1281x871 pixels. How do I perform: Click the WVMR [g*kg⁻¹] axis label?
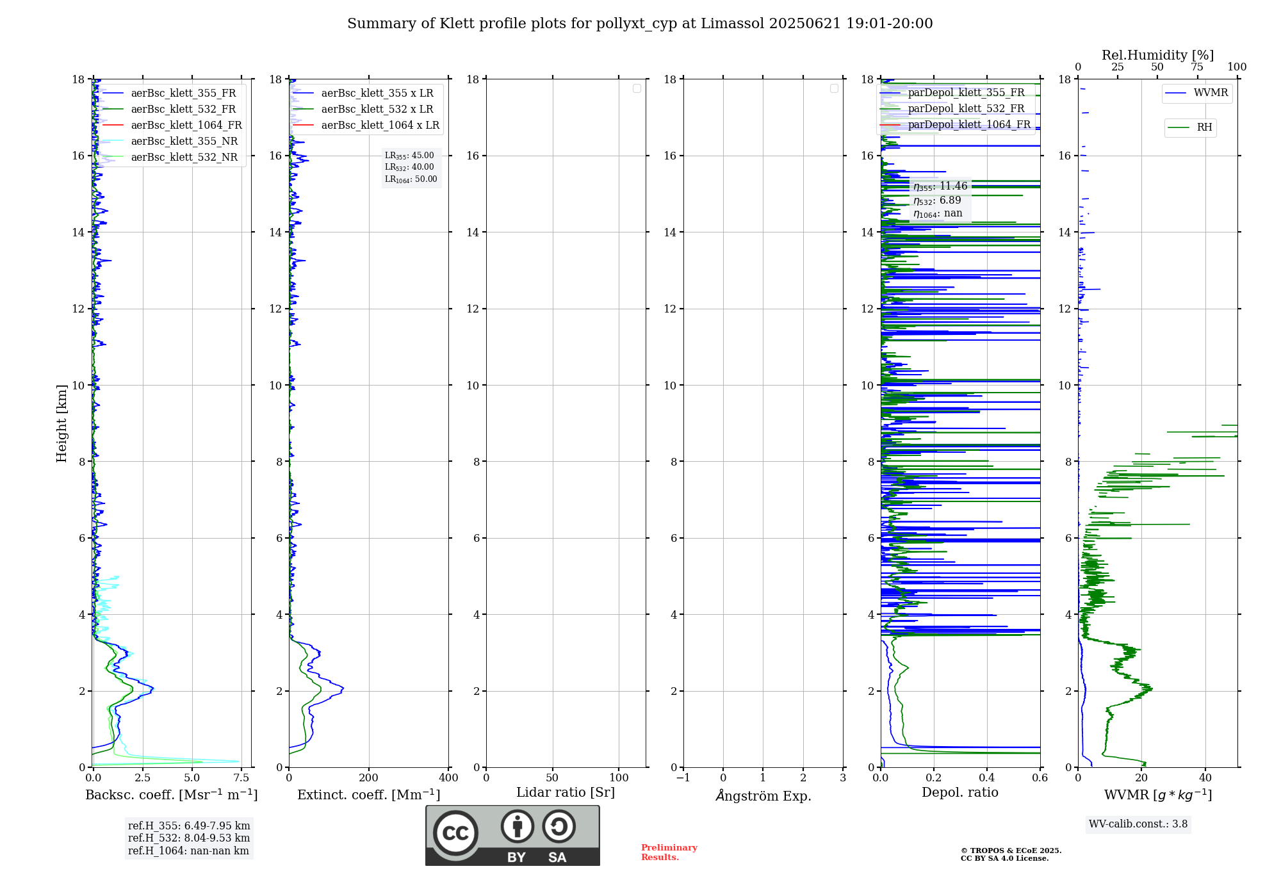pyautogui.click(x=1158, y=795)
